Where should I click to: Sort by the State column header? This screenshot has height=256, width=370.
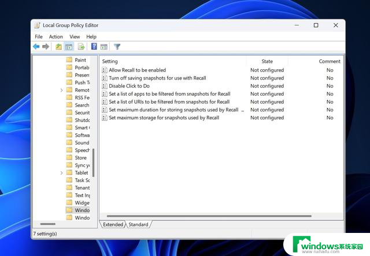(x=267, y=62)
